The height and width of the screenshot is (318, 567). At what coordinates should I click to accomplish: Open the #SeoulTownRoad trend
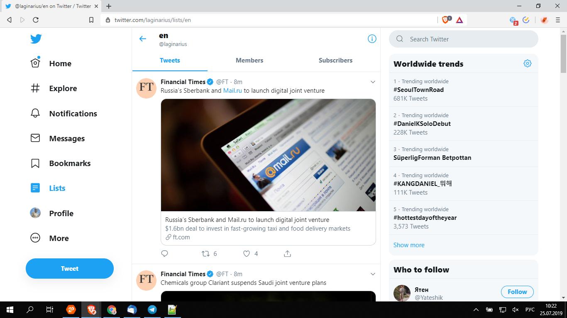[x=418, y=90]
